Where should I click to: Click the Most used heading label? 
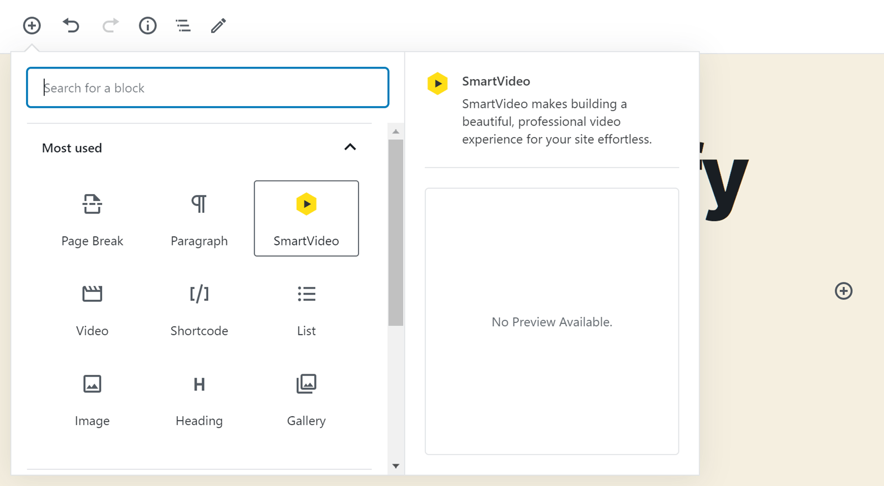[72, 148]
